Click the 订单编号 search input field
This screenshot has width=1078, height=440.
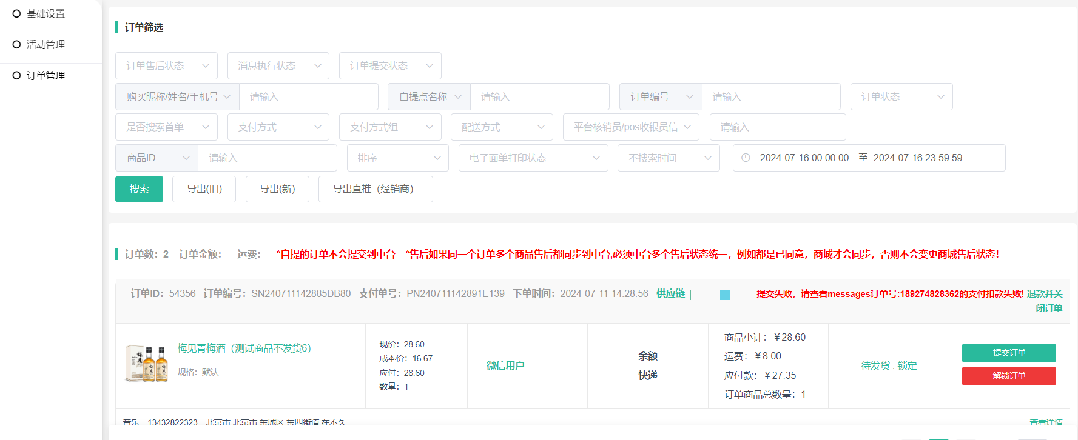tap(770, 97)
